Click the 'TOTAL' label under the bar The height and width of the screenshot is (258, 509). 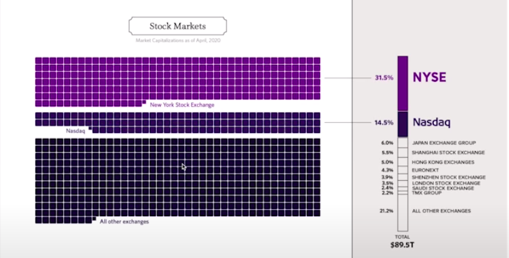(402, 237)
